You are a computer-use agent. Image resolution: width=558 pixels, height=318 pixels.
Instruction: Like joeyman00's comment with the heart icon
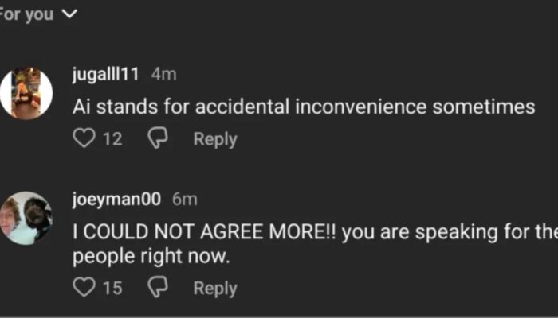pyautogui.click(x=84, y=288)
